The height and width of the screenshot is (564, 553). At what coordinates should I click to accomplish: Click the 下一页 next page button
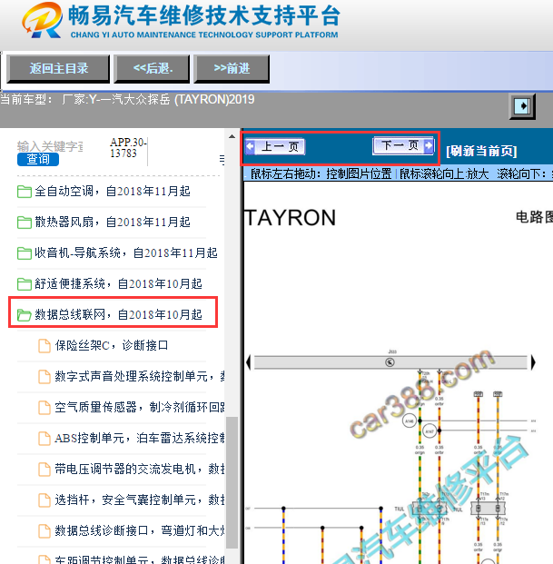pos(403,145)
